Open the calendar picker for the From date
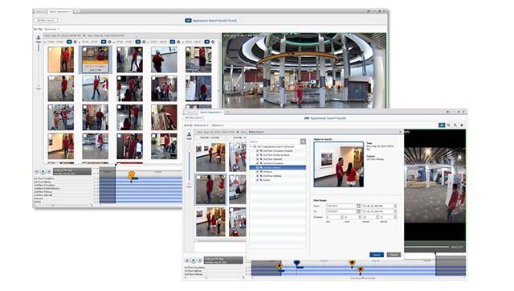Viewport: 514px width, 291px height. [x=358, y=206]
